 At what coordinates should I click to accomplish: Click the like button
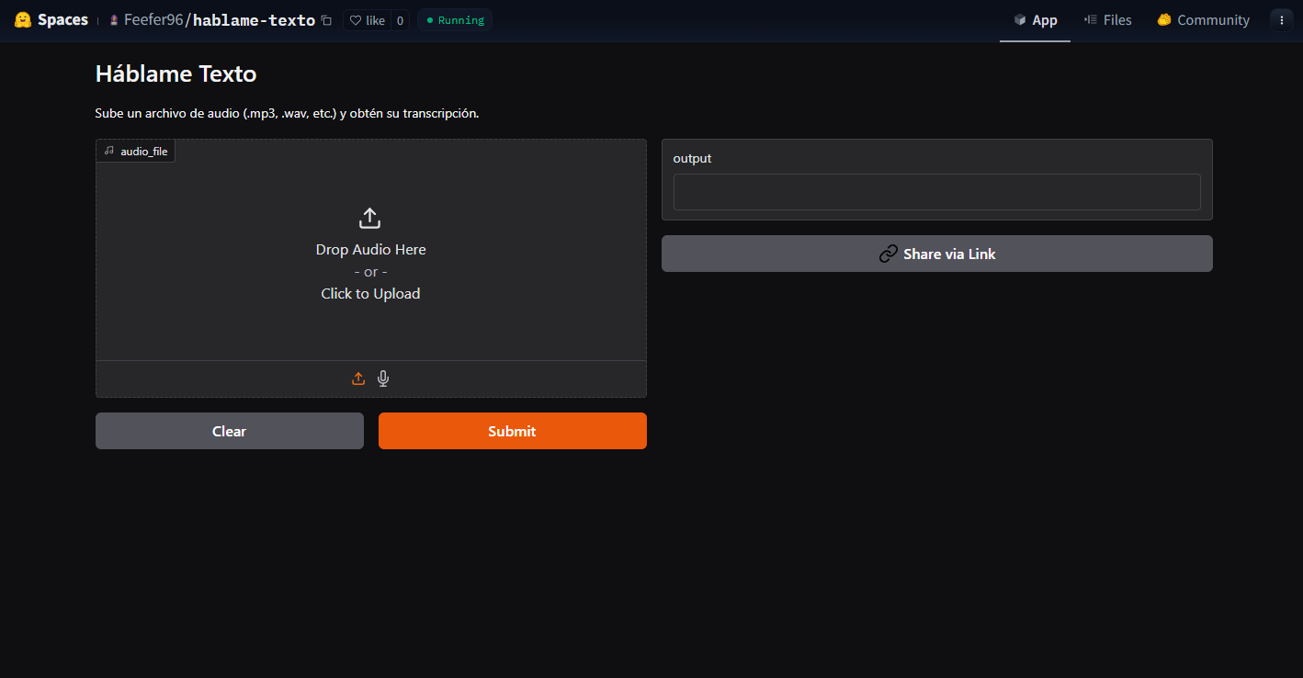(367, 20)
